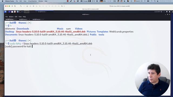
Task: Open the file manager from the Kali panel
Action: click(x=12, y=12)
